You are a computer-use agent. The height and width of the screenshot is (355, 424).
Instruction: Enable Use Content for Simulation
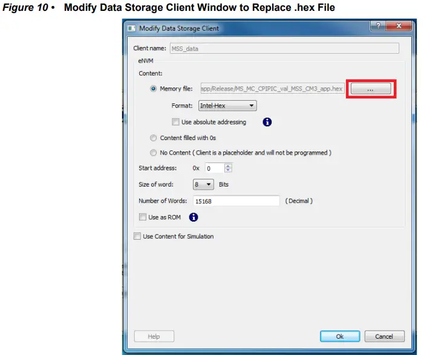click(137, 237)
